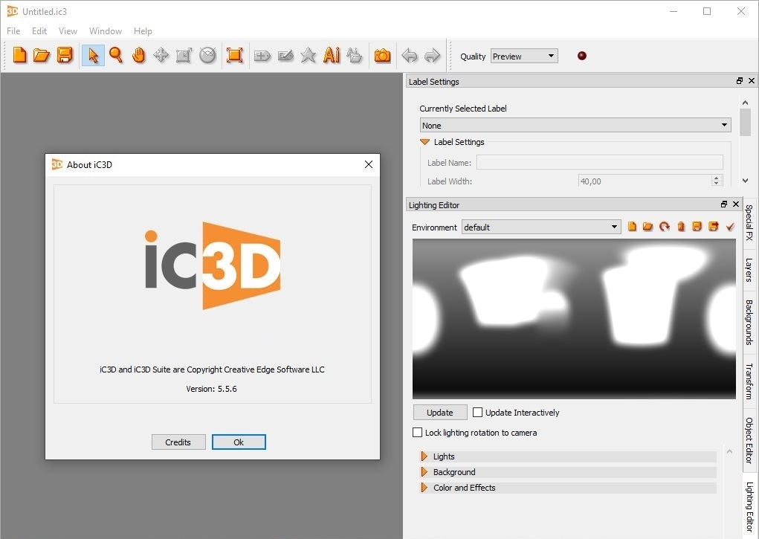Save lighting environment icon
Screen dimensions: 759x539
[697, 226]
